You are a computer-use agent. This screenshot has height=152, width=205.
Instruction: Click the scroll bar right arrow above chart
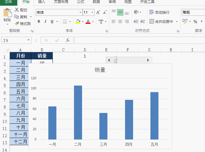(148, 60)
